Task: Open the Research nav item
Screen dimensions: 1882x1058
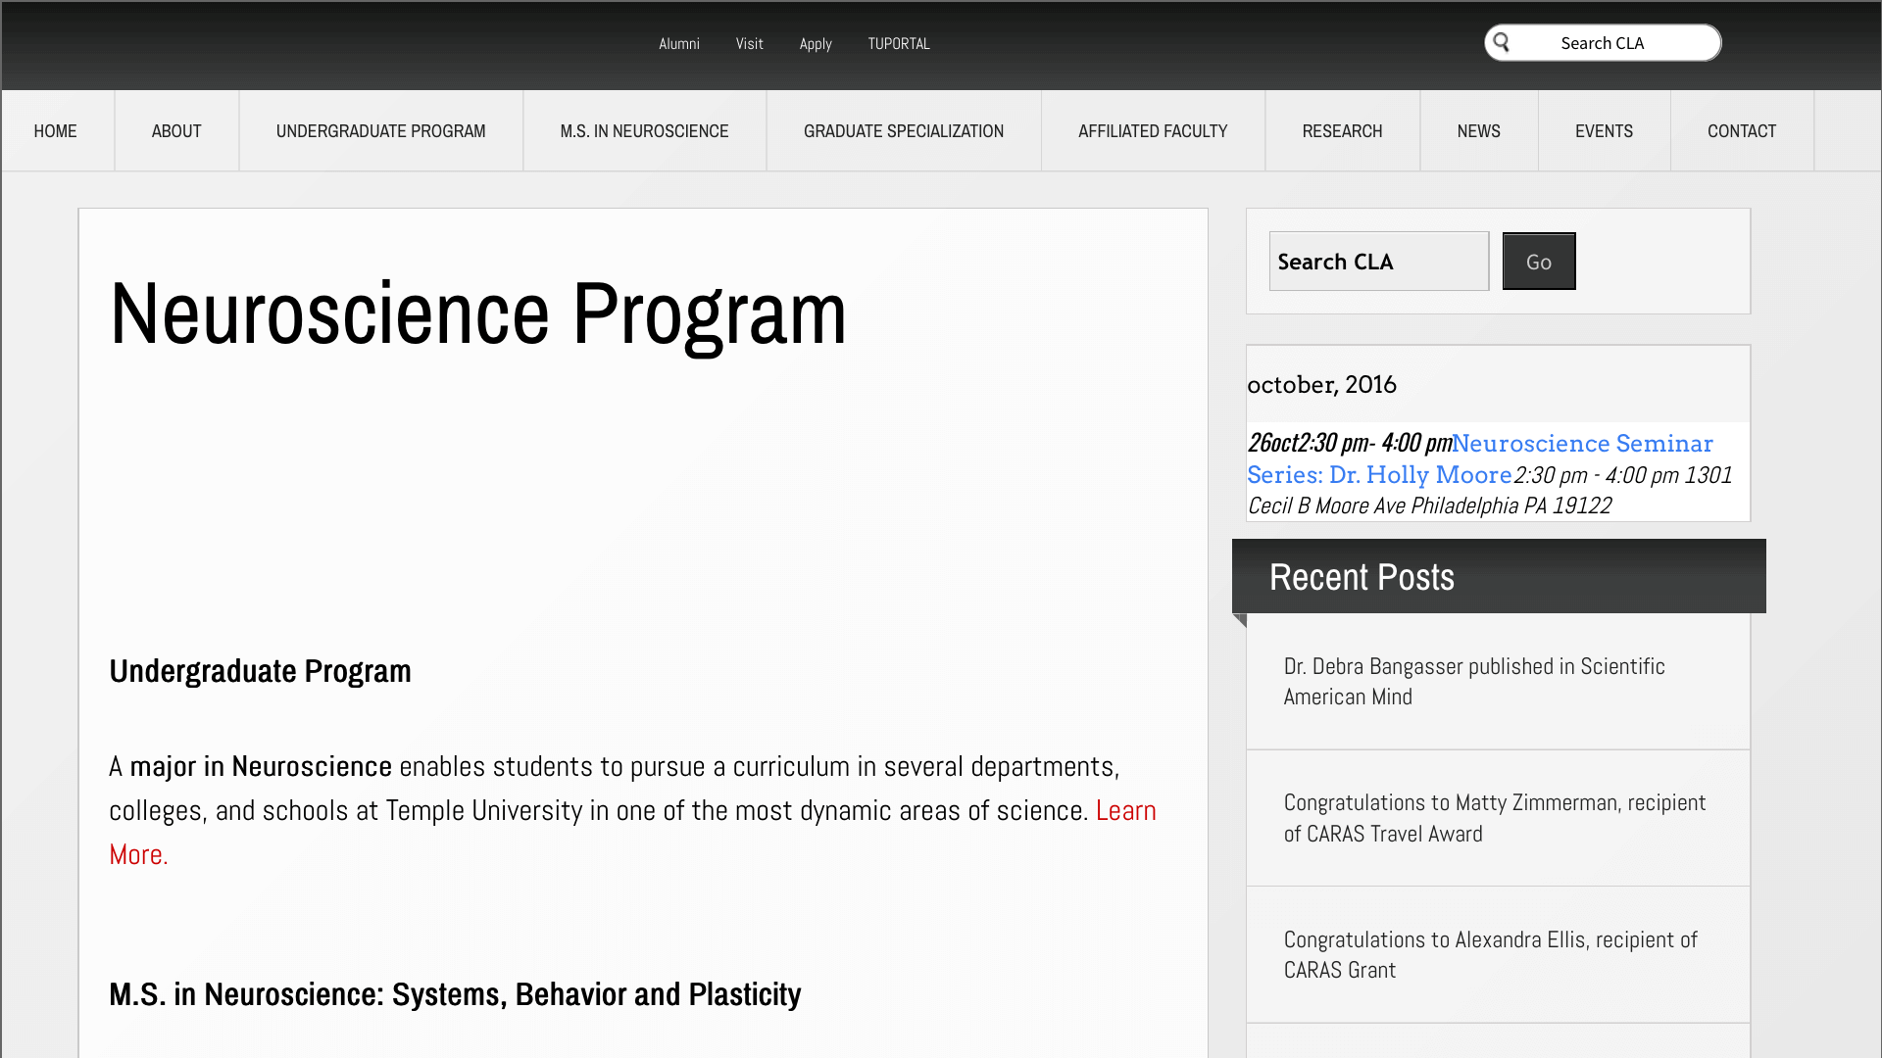Action: [1342, 131]
